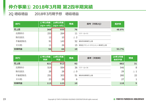Screen dimensions: 146x101
Task: Click the value 91 in 不動産販売 row
Action: [x=50, y=41]
